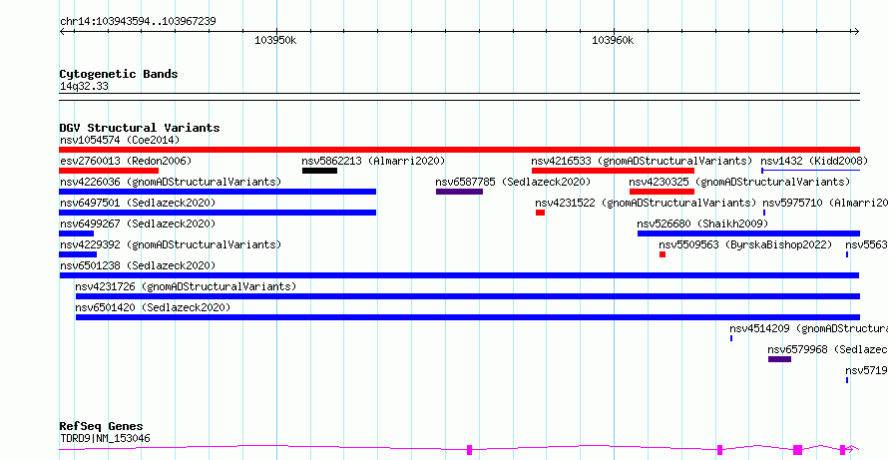Viewport: 888px width, 460px height.
Task: Open nsv6501238 (Sedlazeck2020) variant label
Action: coord(138,265)
